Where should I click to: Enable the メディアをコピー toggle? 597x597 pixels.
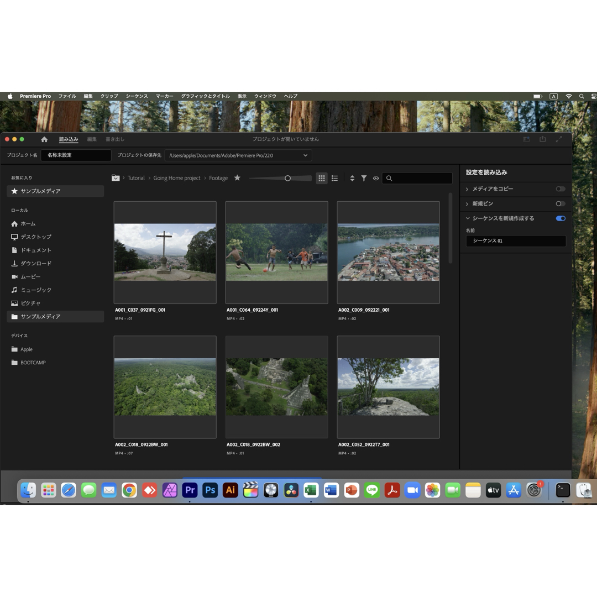[x=560, y=189]
